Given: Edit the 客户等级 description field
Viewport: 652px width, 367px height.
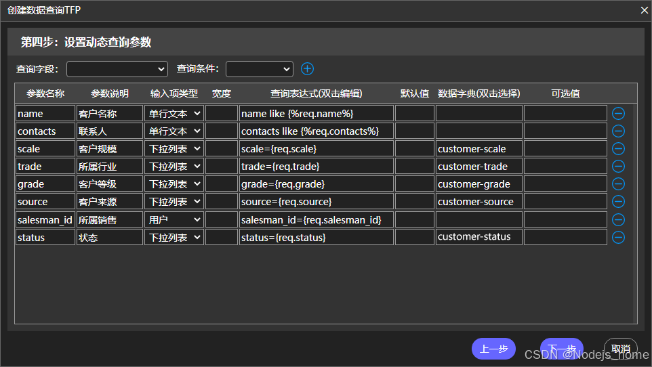Looking at the screenshot, I should click(x=110, y=184).
